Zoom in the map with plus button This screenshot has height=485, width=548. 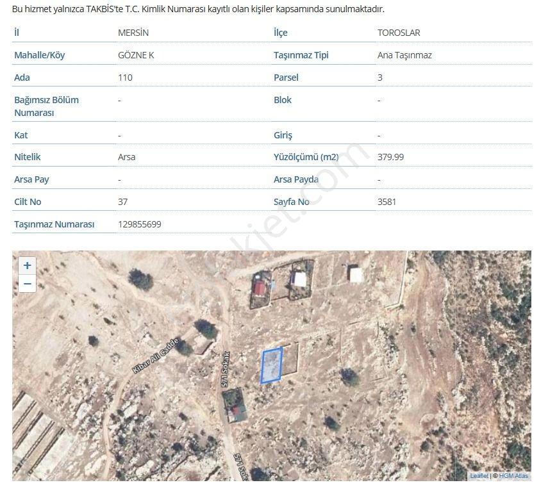pyautogui.click(x=28, y=265)
